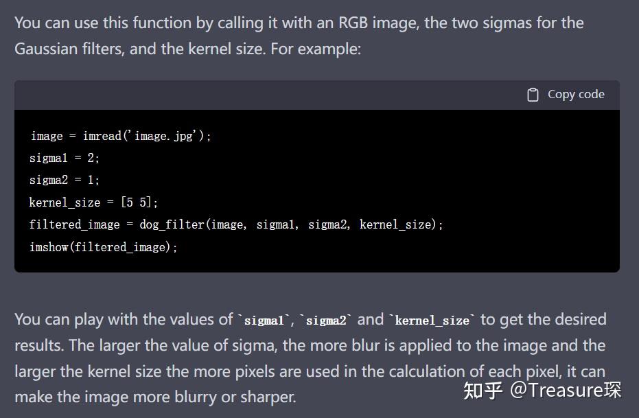
Task: Click the Copy code text label
Action: tap(576, 94)
